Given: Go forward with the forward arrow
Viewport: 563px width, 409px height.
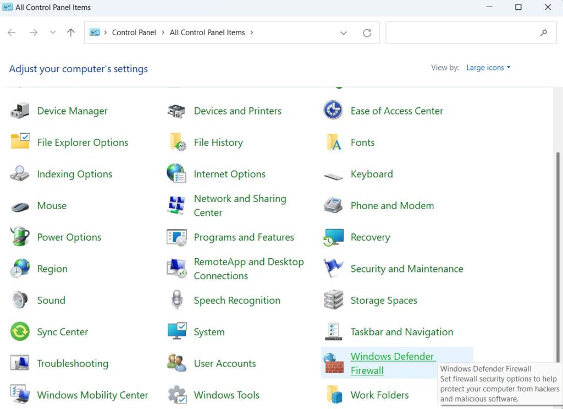Looking at the screenshot, I should click(x=34, y=32).
